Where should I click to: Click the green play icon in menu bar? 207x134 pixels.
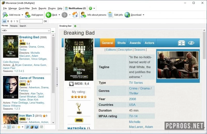tap(90, 8)
